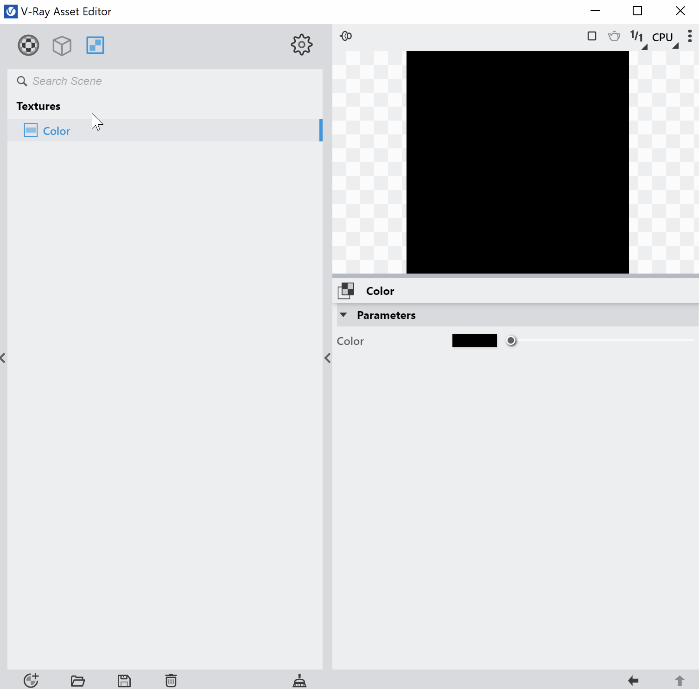
Task: Go back with the left arrow
Action: (633, 681)
